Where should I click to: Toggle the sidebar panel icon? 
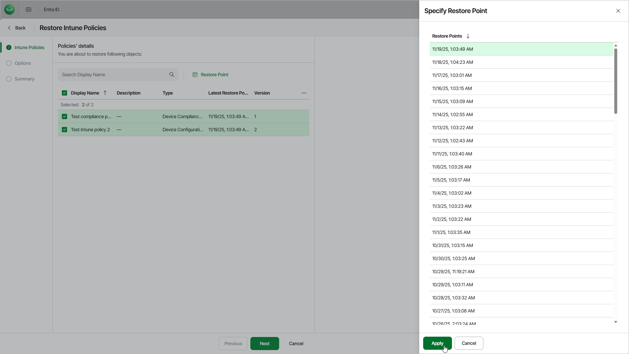28,9
